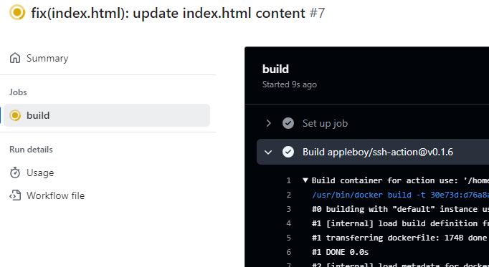Collapse the Build appleboy/ssh-action@v0.1.6 step
The image size is (489, 267).
click(268, 152)
